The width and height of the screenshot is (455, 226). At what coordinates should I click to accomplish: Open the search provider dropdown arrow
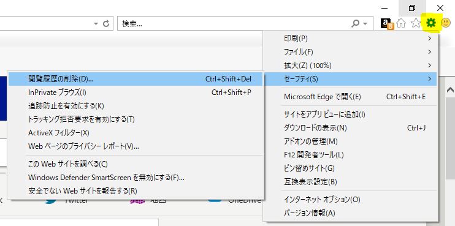point(365,24)
